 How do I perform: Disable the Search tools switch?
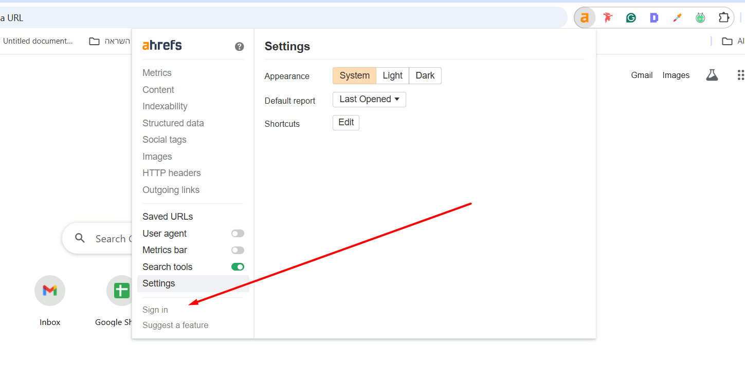[x=238, y=267]
